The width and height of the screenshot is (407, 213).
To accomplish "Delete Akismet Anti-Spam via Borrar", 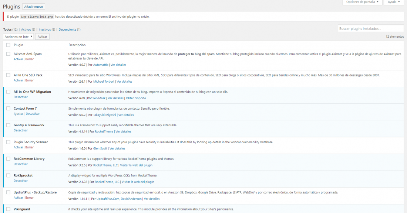I will point(29,59).
